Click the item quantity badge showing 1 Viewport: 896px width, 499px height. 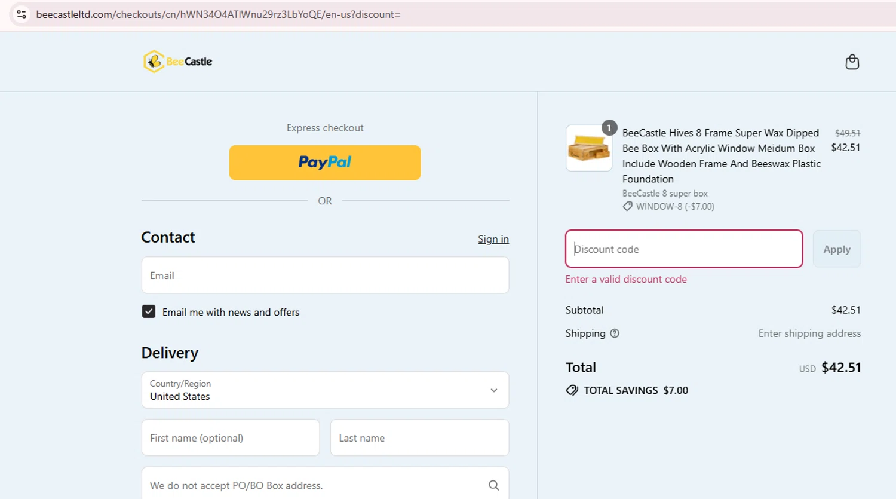pyautogui.click(x=609, y=127)
